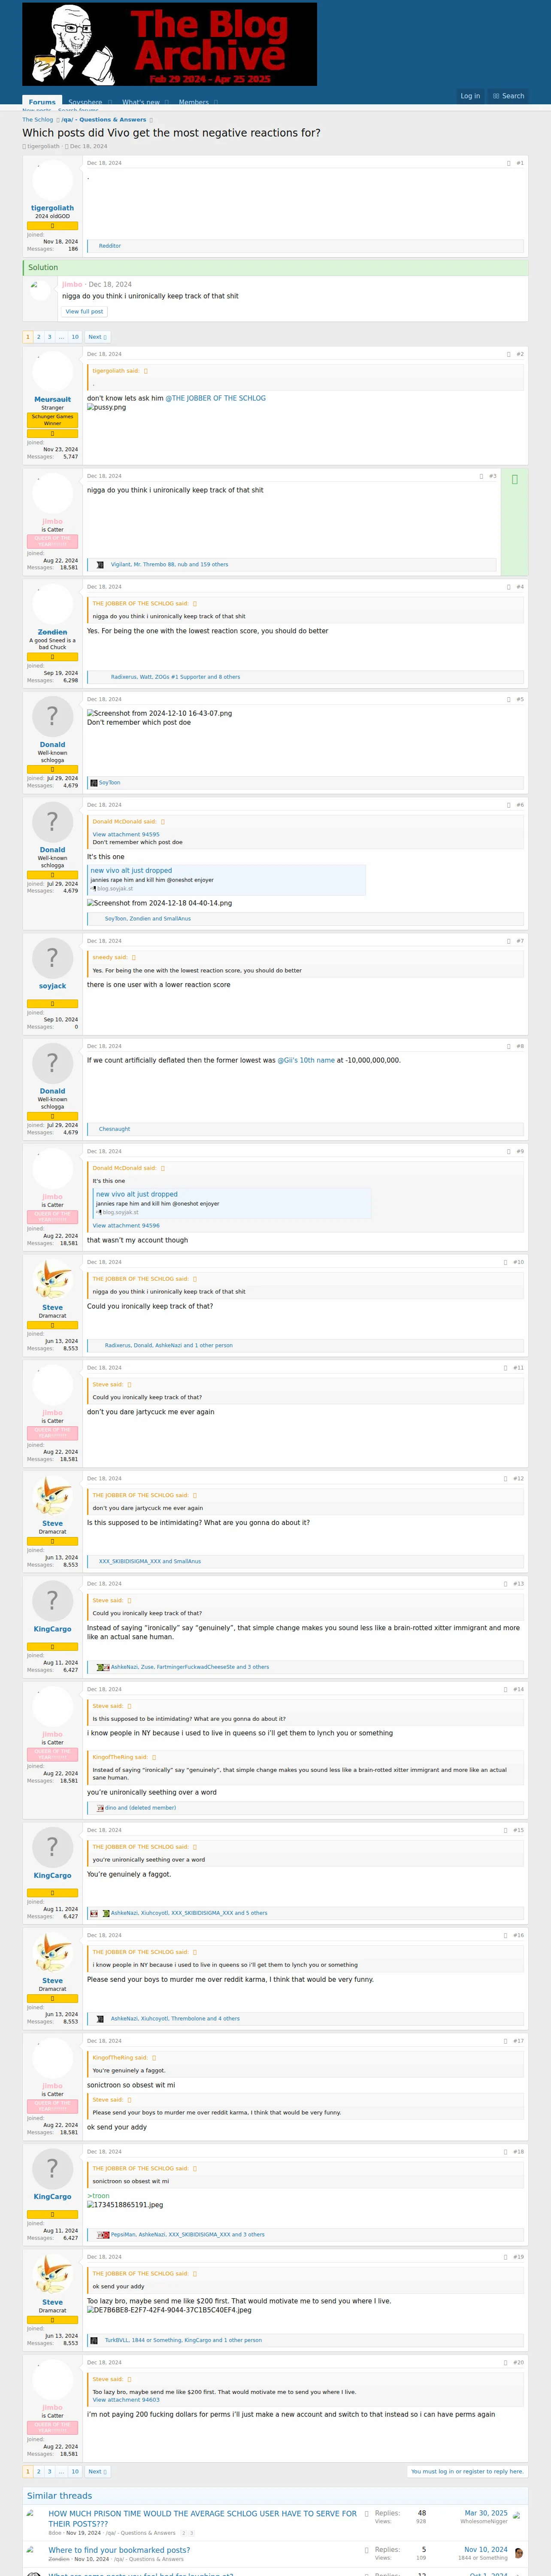The width and height of the screenshot is (551, 2576).
Task: Go to page 10 in top pagination
Action: coord(75,337)
